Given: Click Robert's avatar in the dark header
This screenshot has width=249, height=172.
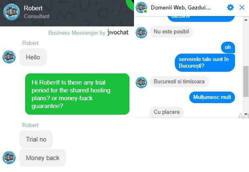Looking at the screenshot, I should pyautogui.click(x=12, y=12).
